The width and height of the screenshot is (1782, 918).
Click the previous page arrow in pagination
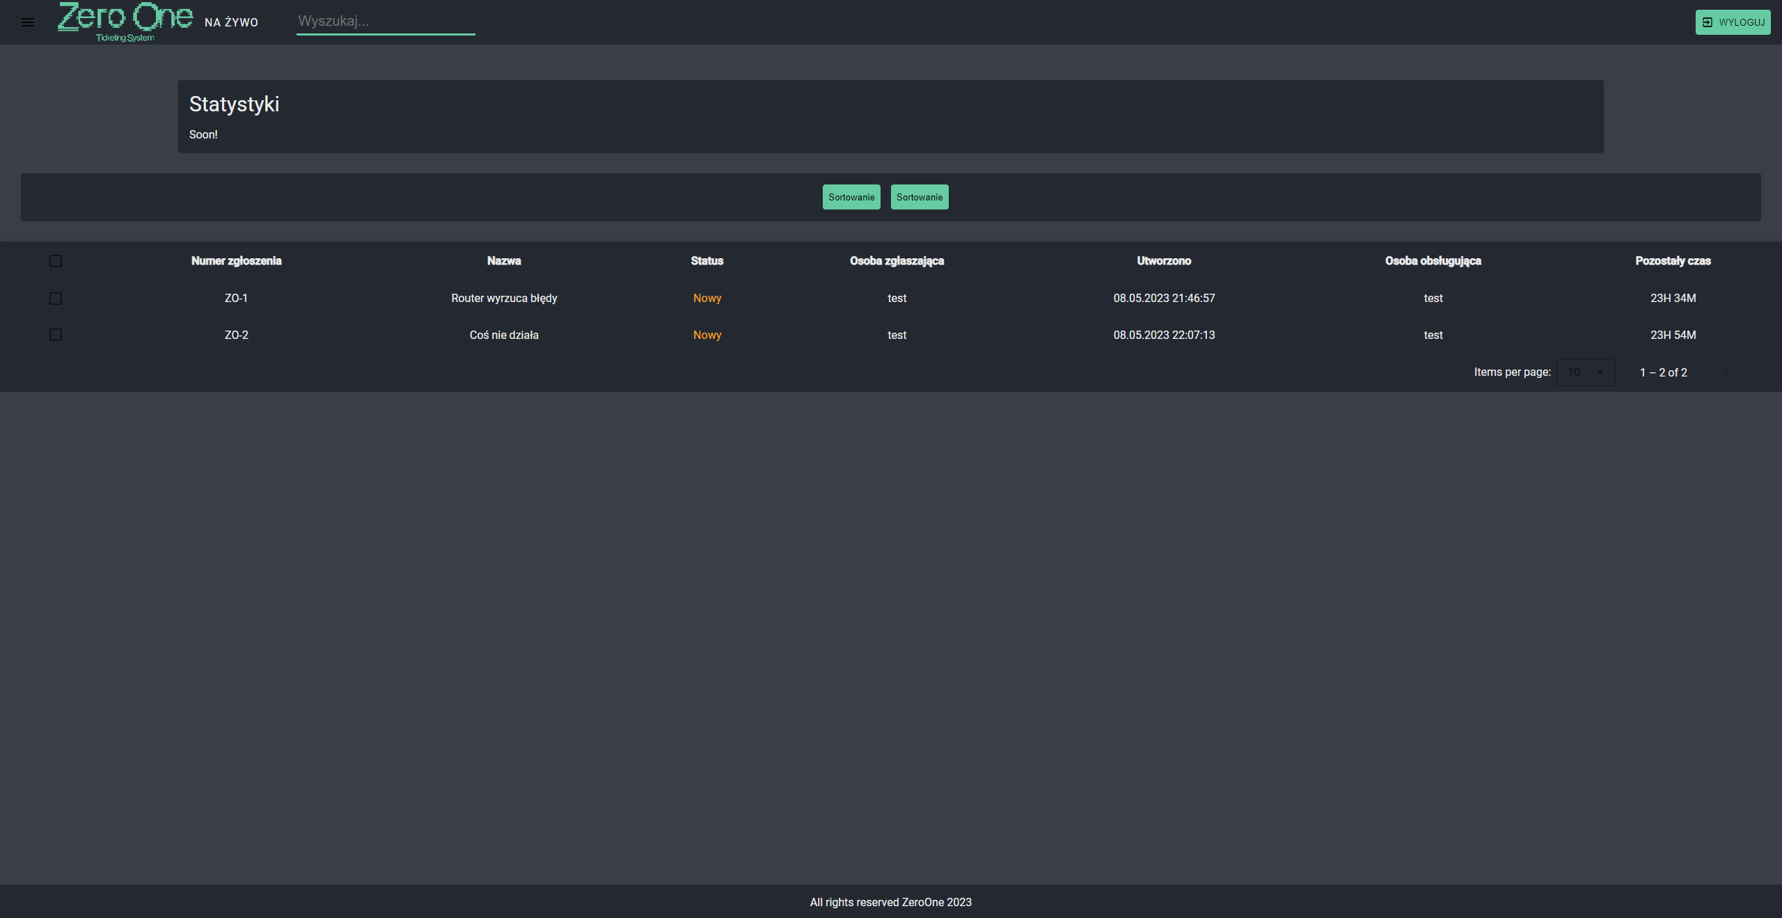click(x=1725, y=372)
